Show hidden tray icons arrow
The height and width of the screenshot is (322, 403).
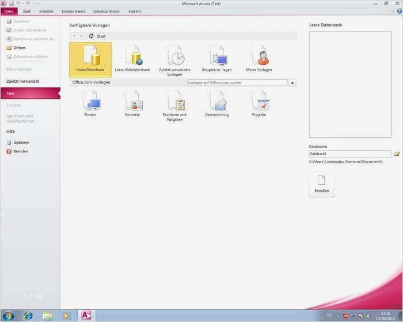338,316
